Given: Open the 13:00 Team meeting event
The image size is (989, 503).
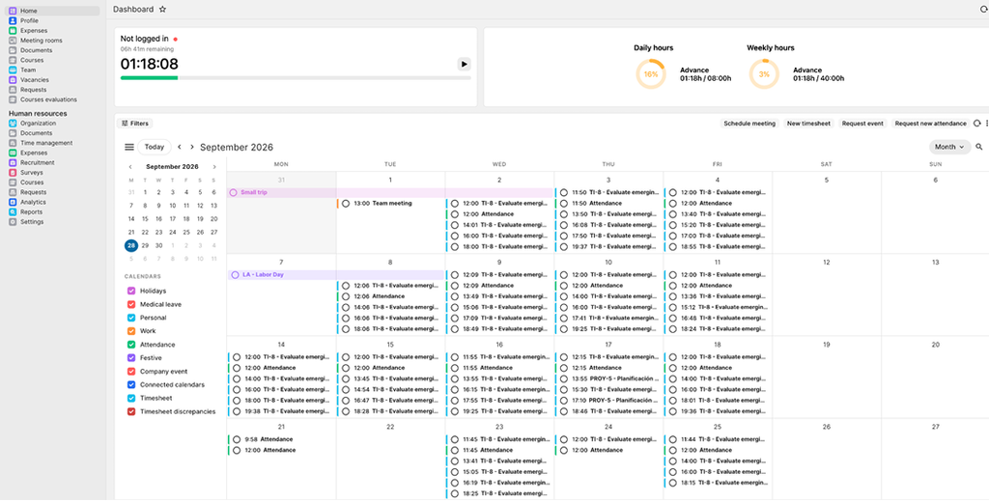Looking at the screenshot, I should coord(390,203).
